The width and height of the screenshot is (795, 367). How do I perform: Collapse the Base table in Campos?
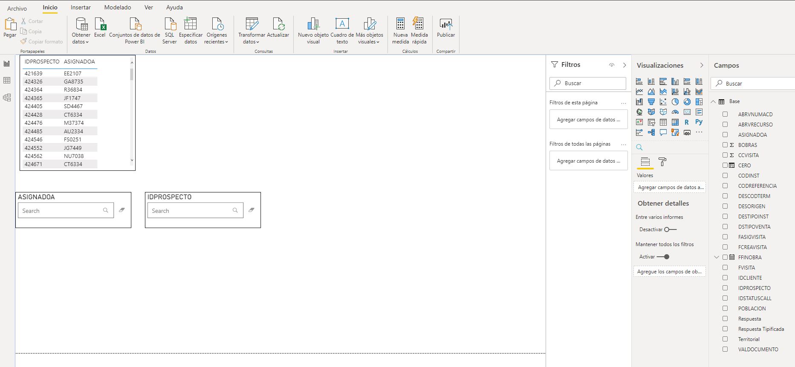pos(713,102)
